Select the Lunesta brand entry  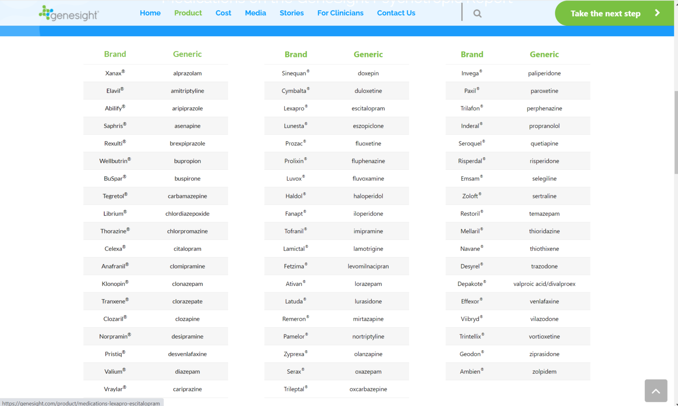[296, 125]
